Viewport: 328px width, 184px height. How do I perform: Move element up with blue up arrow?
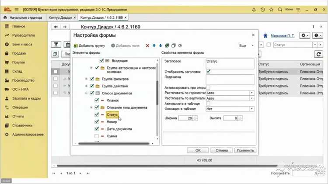[154, 45]
